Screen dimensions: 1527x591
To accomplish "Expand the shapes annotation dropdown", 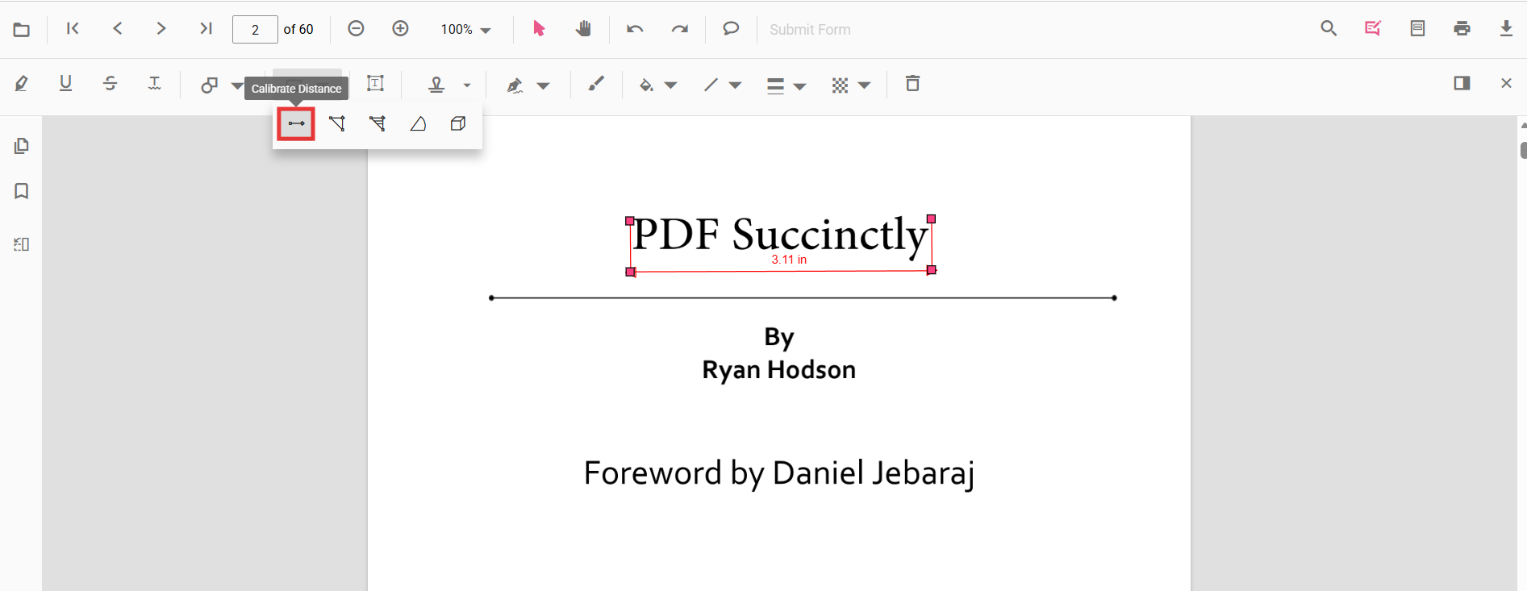I will [236, 85].
